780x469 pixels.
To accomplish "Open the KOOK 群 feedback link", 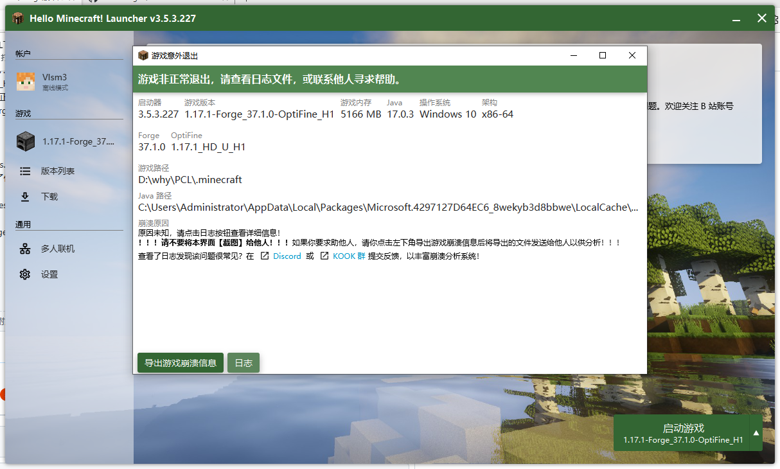I will [349, 256].
